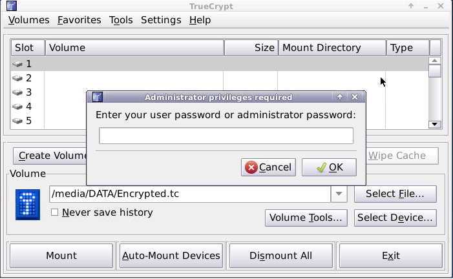This screenshot has width=453, height=279.
Task: Click the password dialog's title bar icon
Action: [x=98, y=98]
